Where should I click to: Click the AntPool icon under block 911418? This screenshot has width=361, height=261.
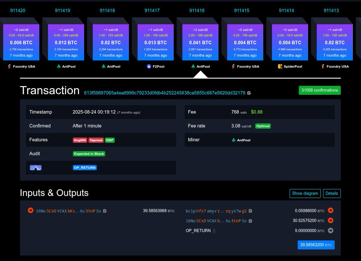pos(103,66)
